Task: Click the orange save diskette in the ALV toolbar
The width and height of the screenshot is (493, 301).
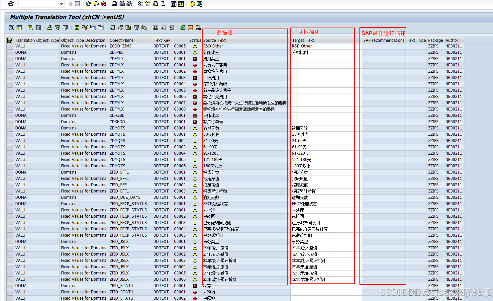Action: [x=190, y=28]
